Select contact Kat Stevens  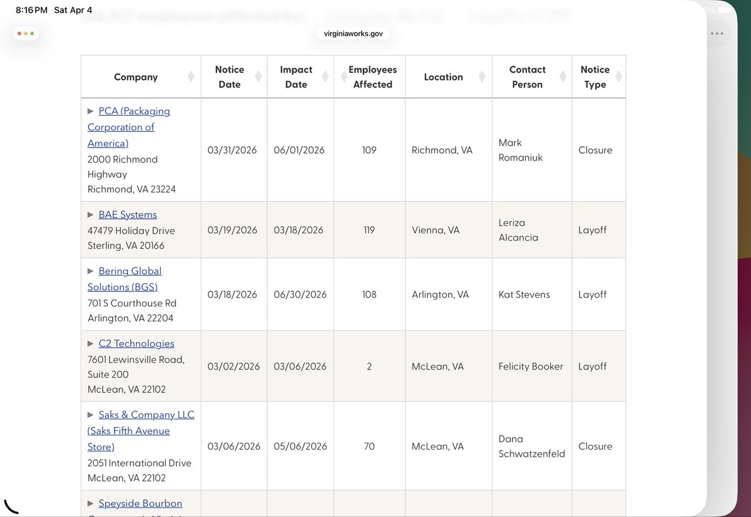tap(524, 294)
